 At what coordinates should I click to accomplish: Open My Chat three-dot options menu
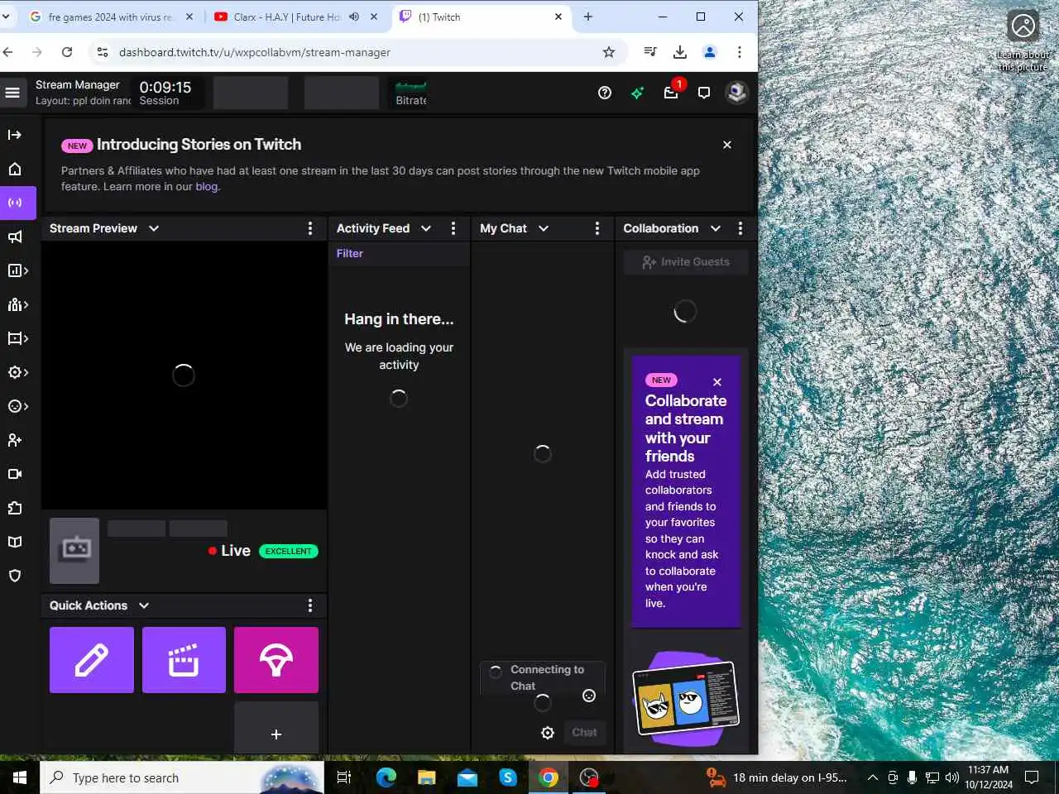click(597, 228)
